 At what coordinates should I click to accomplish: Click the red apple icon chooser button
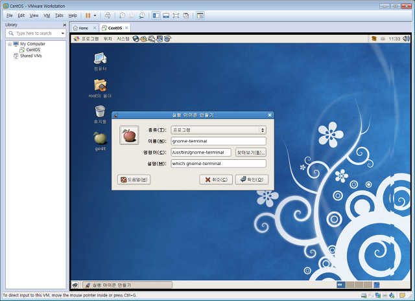(x=129, y=135)
